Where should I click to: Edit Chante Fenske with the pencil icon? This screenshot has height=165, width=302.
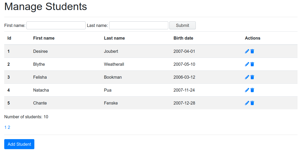point(247,103)
